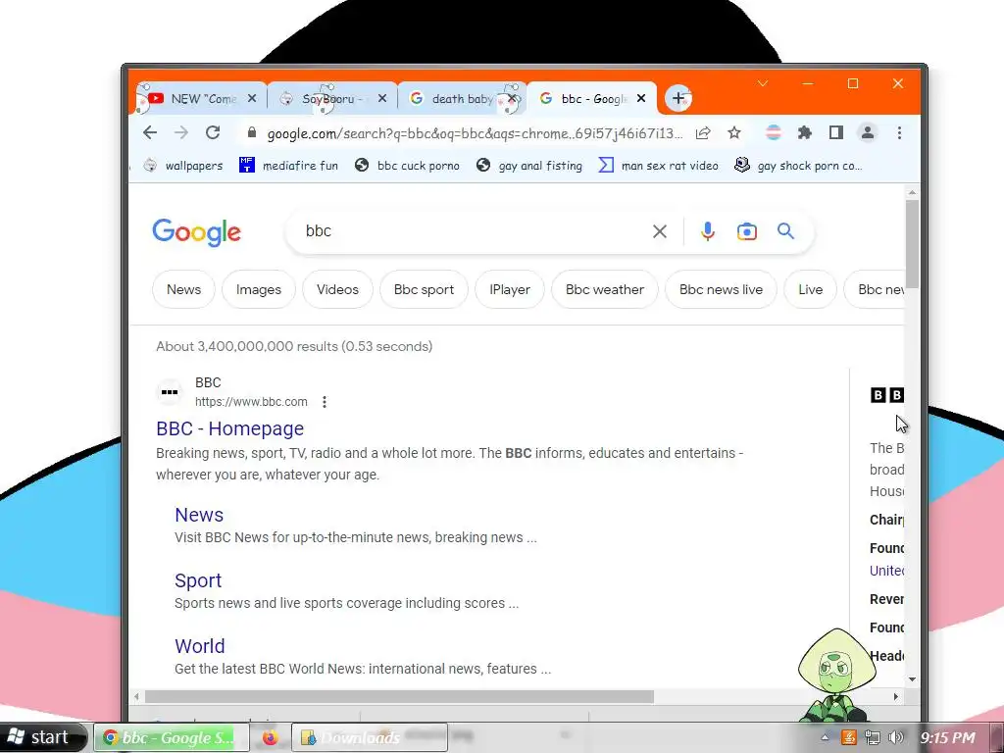Image resolution: width=1004 pixels, height=753 pixels.
Task: Show hidden tray icons arrow
Action: (x=825, y=737)
